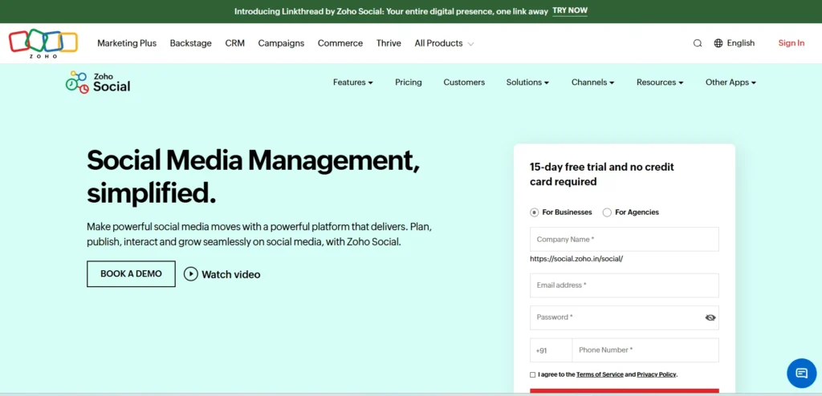Play the Watch video circle icon
The image size is (822, 396).
click(x=191, y=274)
